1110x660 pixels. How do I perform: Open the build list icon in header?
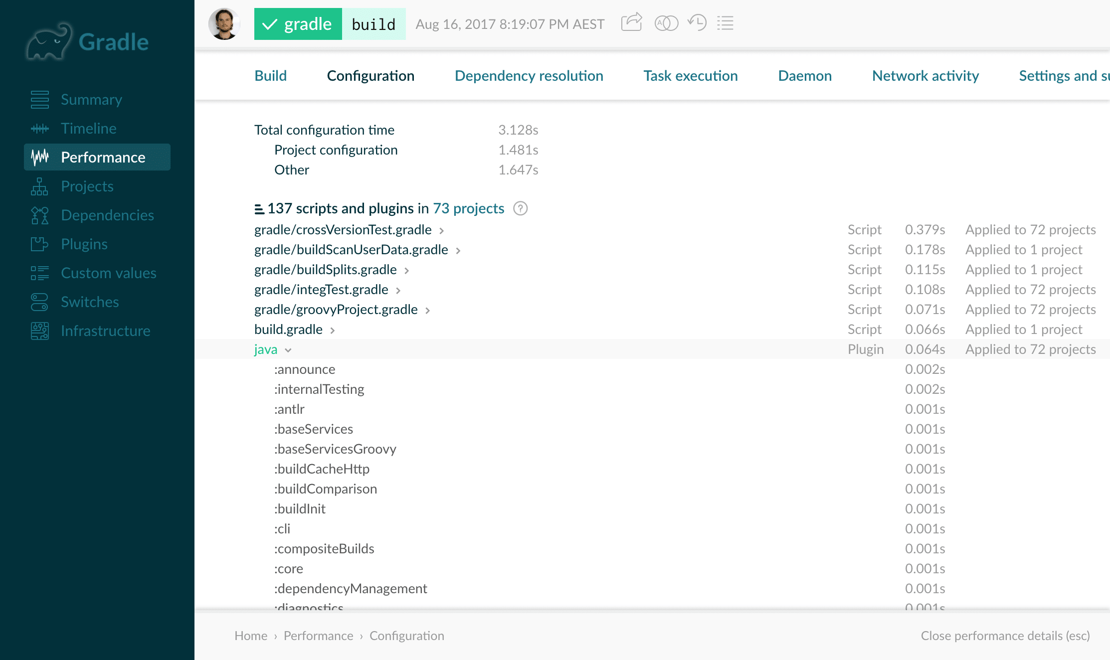pyautogui.click(x=725, y=23)
